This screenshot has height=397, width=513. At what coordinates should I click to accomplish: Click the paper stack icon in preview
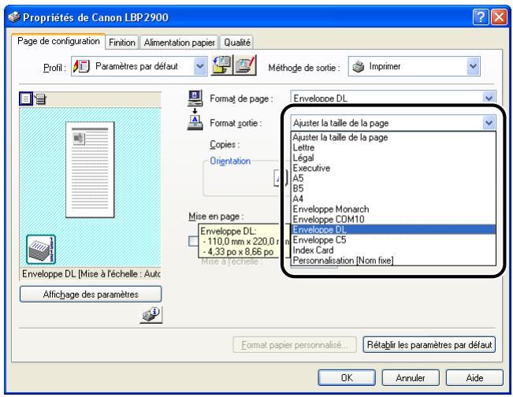point(41,250)
